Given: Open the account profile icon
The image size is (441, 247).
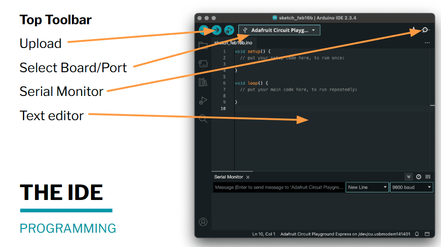Looking at the screenshot, I should (x=203, y=222).
